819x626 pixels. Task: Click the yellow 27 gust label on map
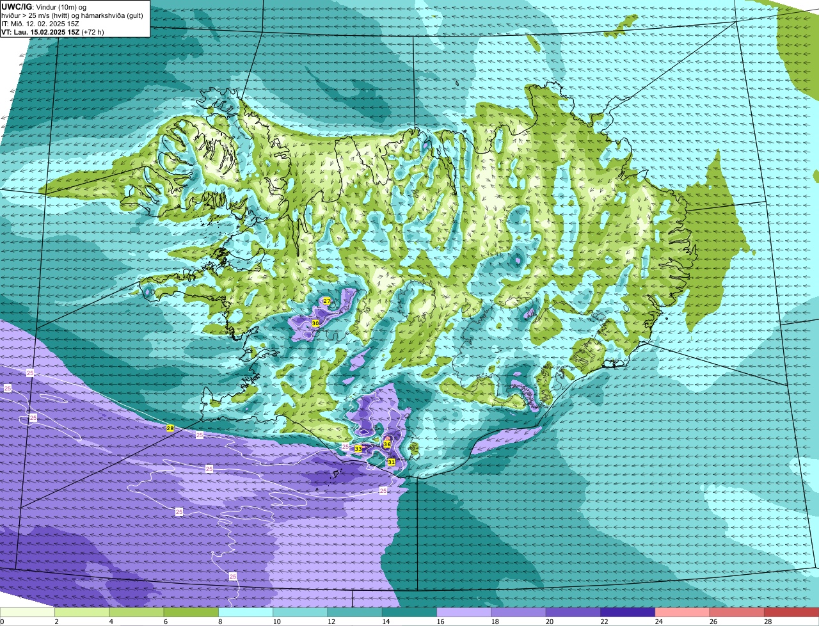[327, 301]
